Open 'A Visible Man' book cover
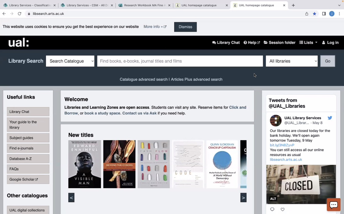The height and width of the screenshot is (214, 344). 84,164
